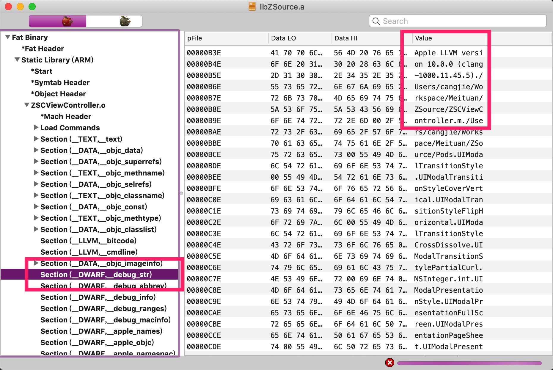Select the *Mach Header item

[66, 116]
